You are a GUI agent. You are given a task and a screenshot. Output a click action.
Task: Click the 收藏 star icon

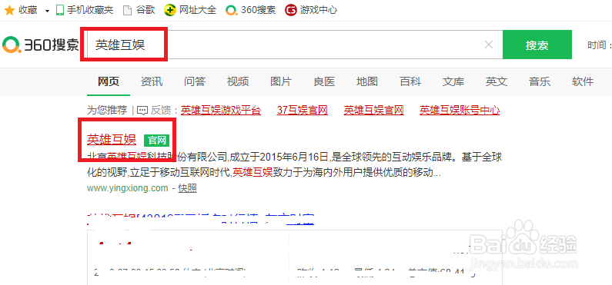click(9, 10)
